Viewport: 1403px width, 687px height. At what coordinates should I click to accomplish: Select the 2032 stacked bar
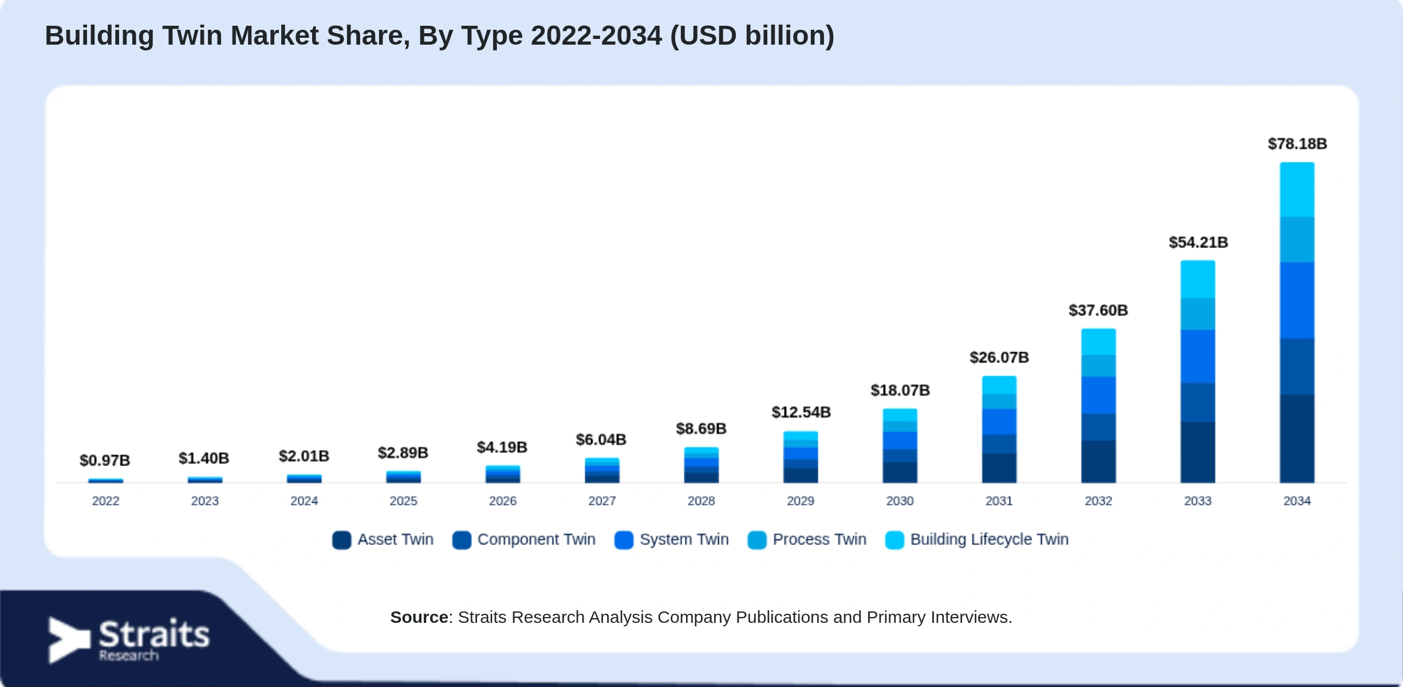click(x=1098, y=406)
